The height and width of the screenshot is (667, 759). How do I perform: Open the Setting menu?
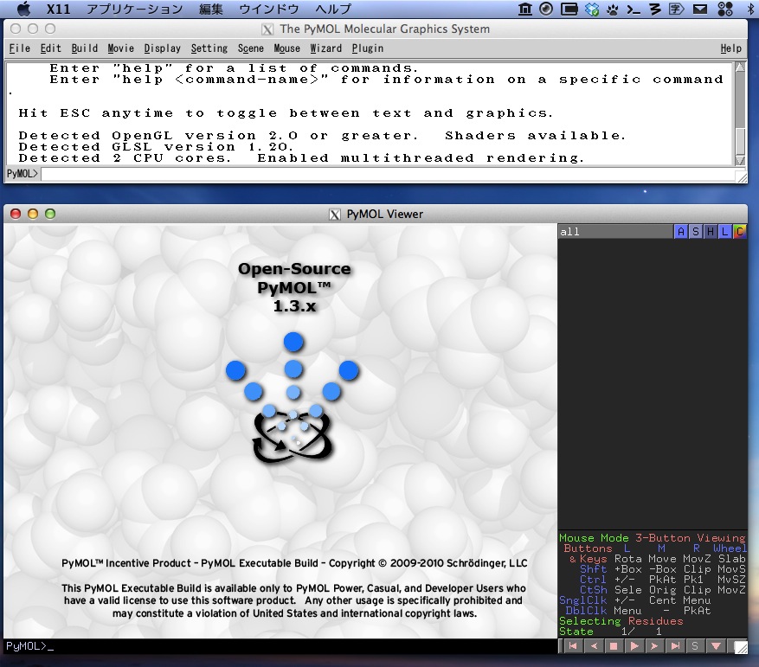tap(209, 48)
